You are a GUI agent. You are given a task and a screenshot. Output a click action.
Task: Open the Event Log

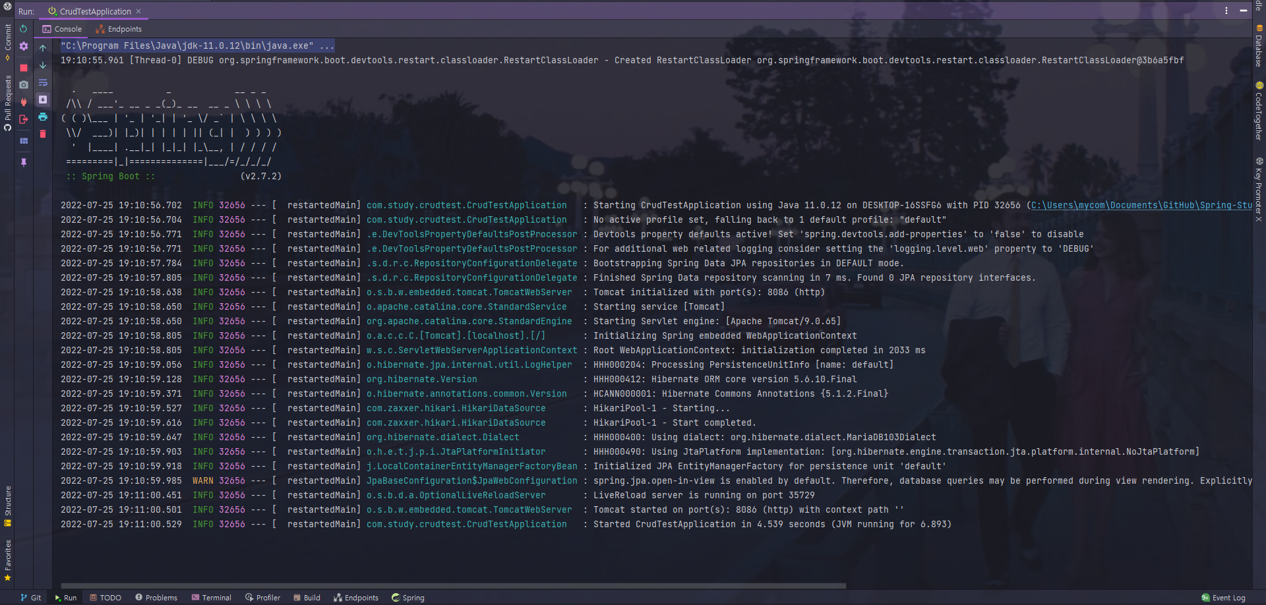coord(1224,598)
